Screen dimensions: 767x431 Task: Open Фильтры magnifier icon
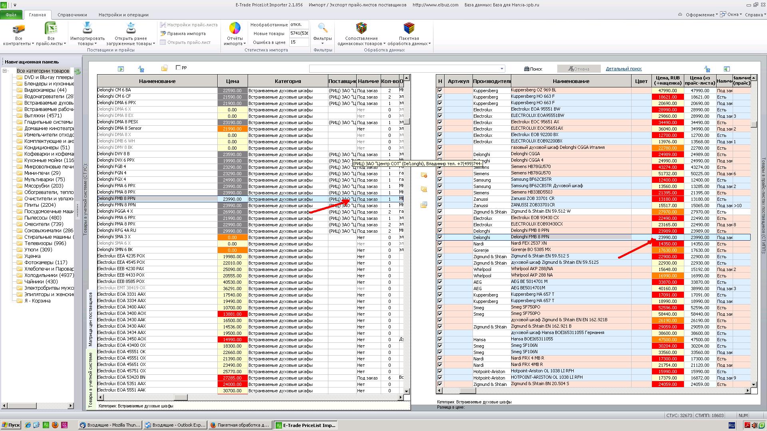(322, 28)
